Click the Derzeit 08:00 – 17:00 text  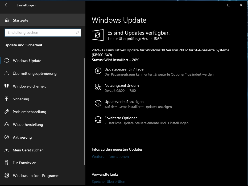pyautogui.click(x=120, y=91)
